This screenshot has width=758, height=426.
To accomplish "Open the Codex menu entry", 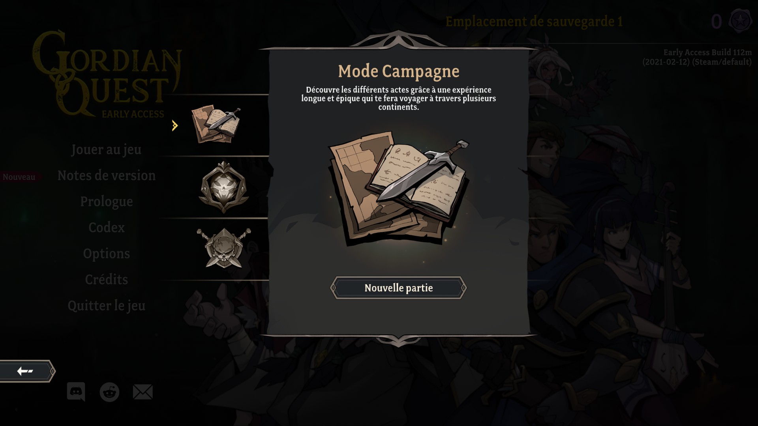I will [x=107, y=228].
